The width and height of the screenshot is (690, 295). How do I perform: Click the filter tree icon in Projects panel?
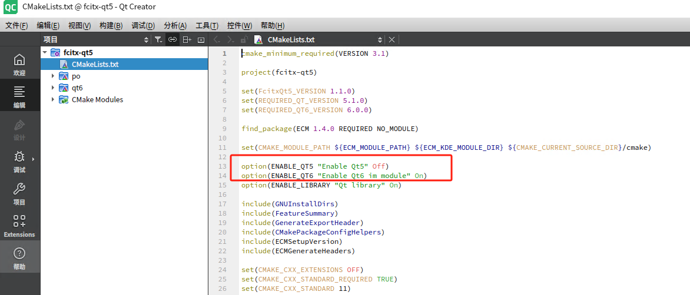tap(158, 39)
